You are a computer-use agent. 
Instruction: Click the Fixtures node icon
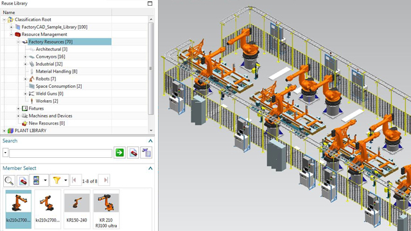click(24, 108)
